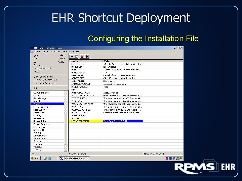Choose Save from the File menu
The image size is (242, 181).
(x=49, y=62)
